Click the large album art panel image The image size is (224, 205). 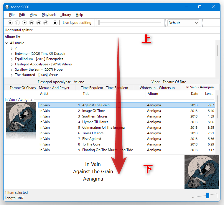pyautogui.click(x=202, y=172)
